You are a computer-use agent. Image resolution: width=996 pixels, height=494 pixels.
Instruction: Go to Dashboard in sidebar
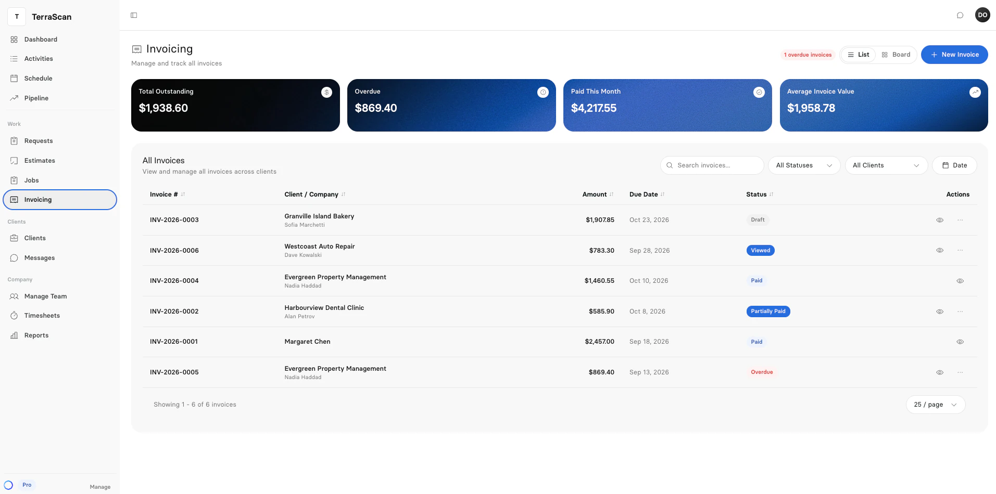[x=60, y=40]
